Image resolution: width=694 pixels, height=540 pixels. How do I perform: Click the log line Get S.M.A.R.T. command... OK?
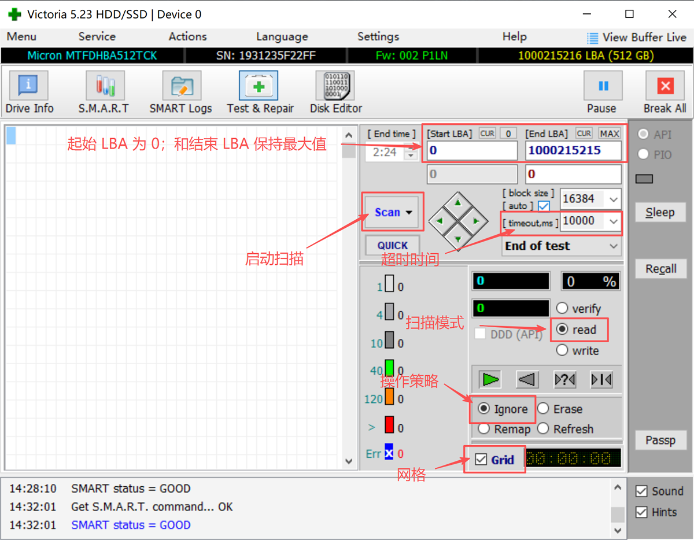coord(152,507)
